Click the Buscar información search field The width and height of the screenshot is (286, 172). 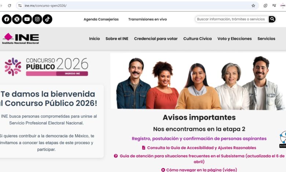232,19
